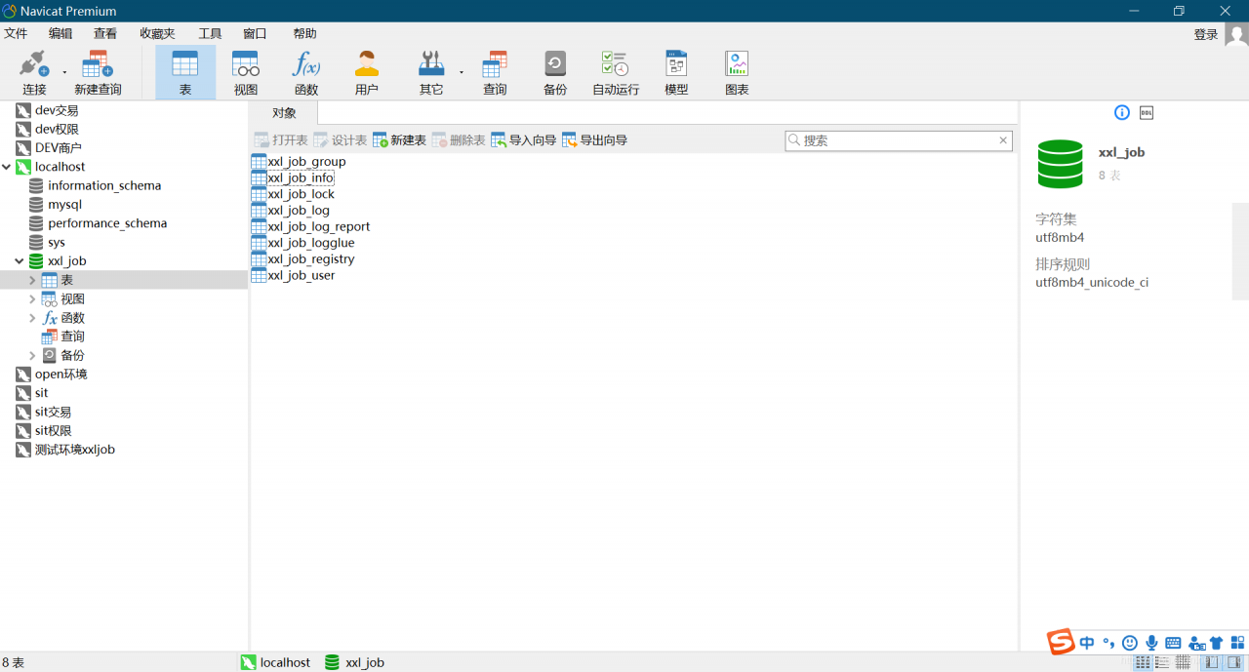Image resolution: width=1249 pixels, height=672 pixels.
Task: Click the user avatar icon
Action: pos(1236,34)
